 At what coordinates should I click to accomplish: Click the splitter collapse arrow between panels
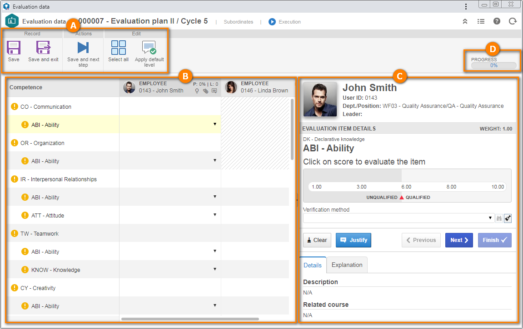point(297,200)
